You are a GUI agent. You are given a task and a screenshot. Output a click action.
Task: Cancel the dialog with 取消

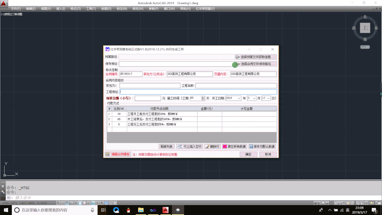coord(268,154)
